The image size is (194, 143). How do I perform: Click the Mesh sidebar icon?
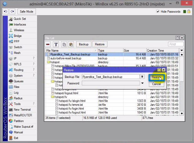click(x=11, y=53)
